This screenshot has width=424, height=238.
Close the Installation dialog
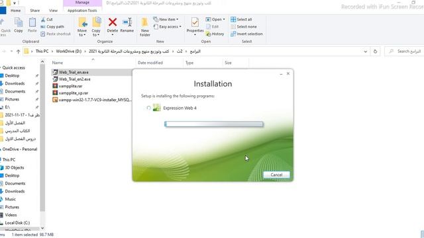[x=288, y=73]
